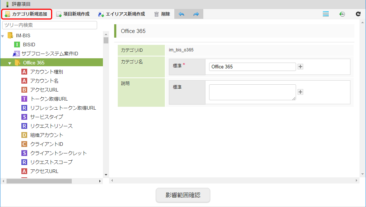The image size is (366, 207).
Task: Click the tree panel horizontal scrollbar thumb
Action: 39,181
